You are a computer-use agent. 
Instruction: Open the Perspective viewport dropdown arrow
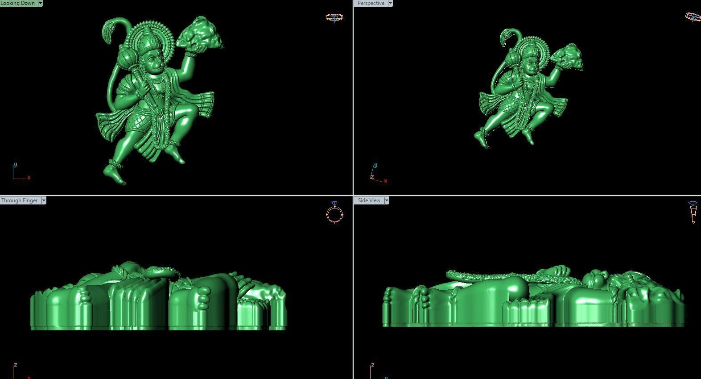point(390,3)
